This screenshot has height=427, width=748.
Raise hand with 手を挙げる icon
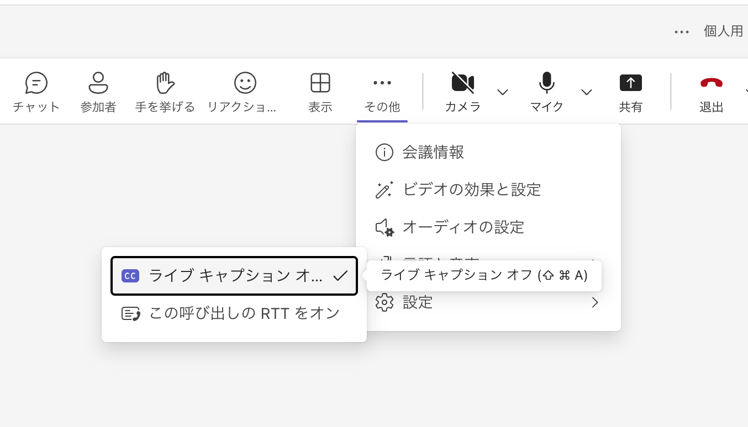tap(165, 83)
